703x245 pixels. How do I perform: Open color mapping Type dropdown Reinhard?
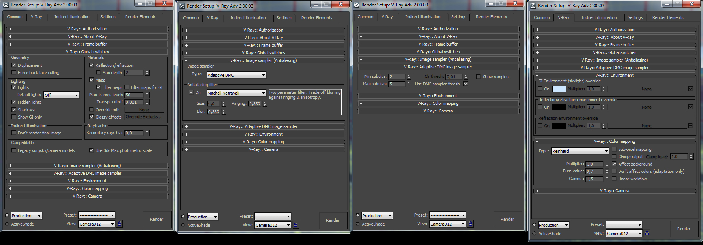(x=580, y=151)
